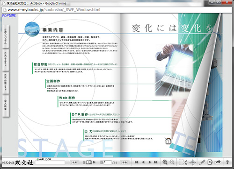Click the share arrow icon

click(x=218, y=162)
